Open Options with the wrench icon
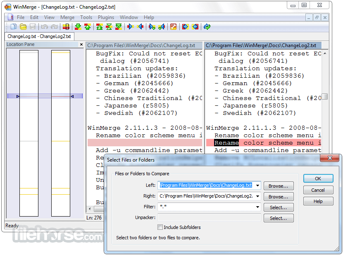 (x=174, y=27)
